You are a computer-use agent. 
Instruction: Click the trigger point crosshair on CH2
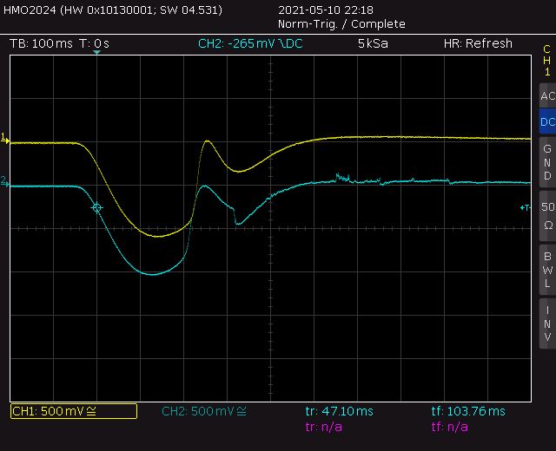pyautogui.click(x=96, y=208)
